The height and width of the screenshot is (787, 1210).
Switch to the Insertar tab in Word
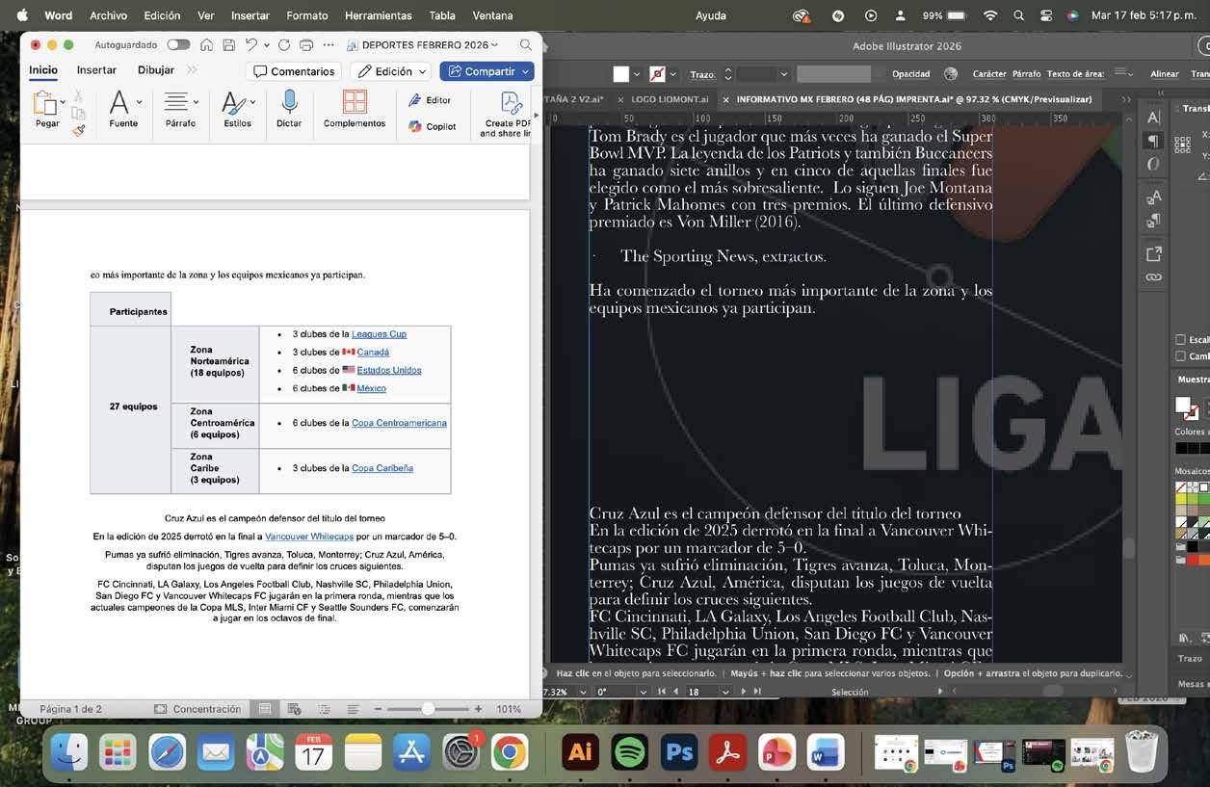click(x=96, y=70)
